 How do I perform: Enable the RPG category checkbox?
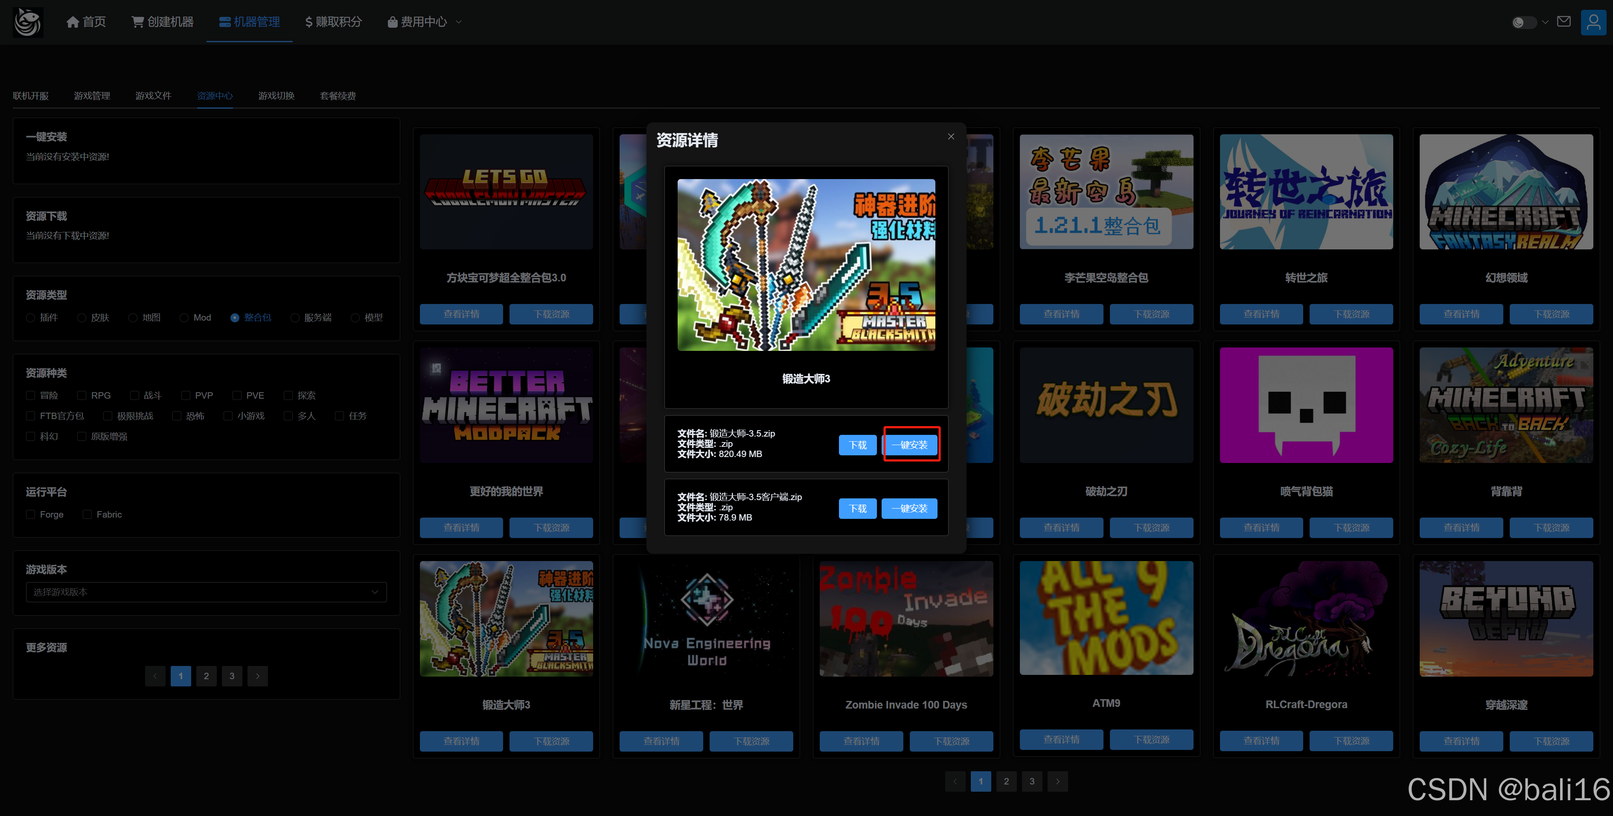82,396
